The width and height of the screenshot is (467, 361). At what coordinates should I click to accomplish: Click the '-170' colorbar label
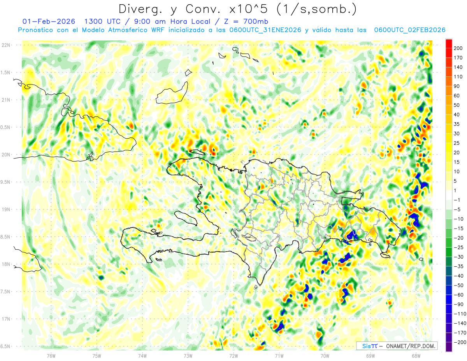459,333
